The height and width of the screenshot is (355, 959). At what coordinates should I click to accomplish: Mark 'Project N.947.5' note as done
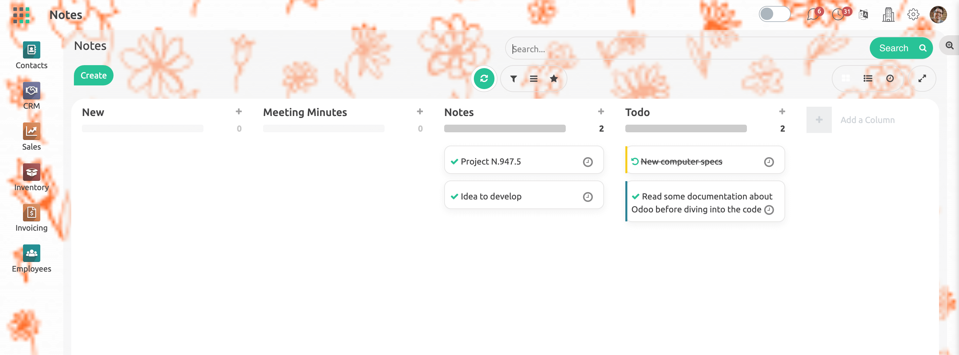click(454, 162)
